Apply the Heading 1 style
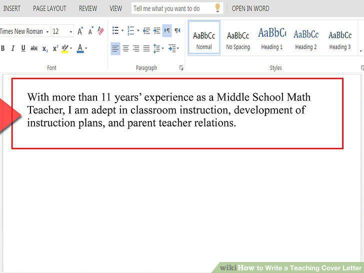Image resolution: width=364 pixels, height=273 pixels. [272, 38]
